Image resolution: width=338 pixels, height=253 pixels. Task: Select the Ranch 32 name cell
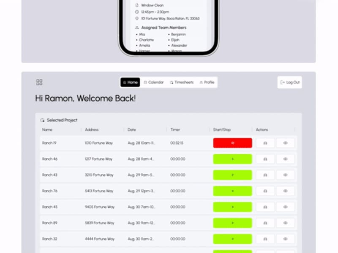(50, 239)
